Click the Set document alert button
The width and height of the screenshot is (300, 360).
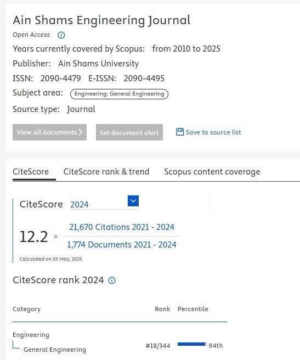tap(129, 132)
